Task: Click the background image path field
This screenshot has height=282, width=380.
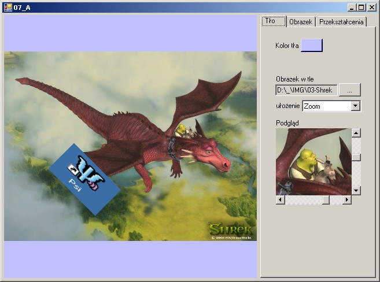Action: (x=307, y=90)
